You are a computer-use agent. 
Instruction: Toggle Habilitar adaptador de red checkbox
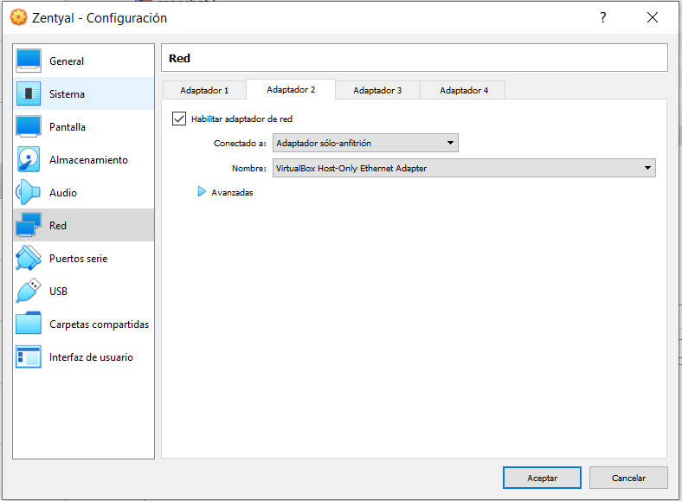tap(179, 119)
